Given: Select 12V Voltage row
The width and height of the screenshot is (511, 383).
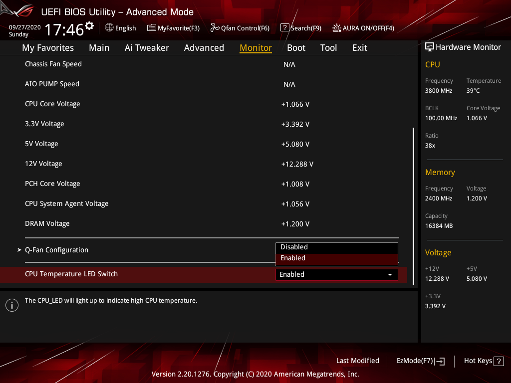Looking at the screenshot, I should (204, 164).
